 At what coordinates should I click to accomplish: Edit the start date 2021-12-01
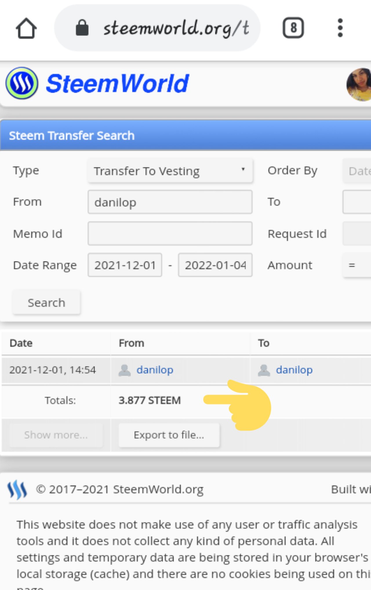tap(125, 265)
